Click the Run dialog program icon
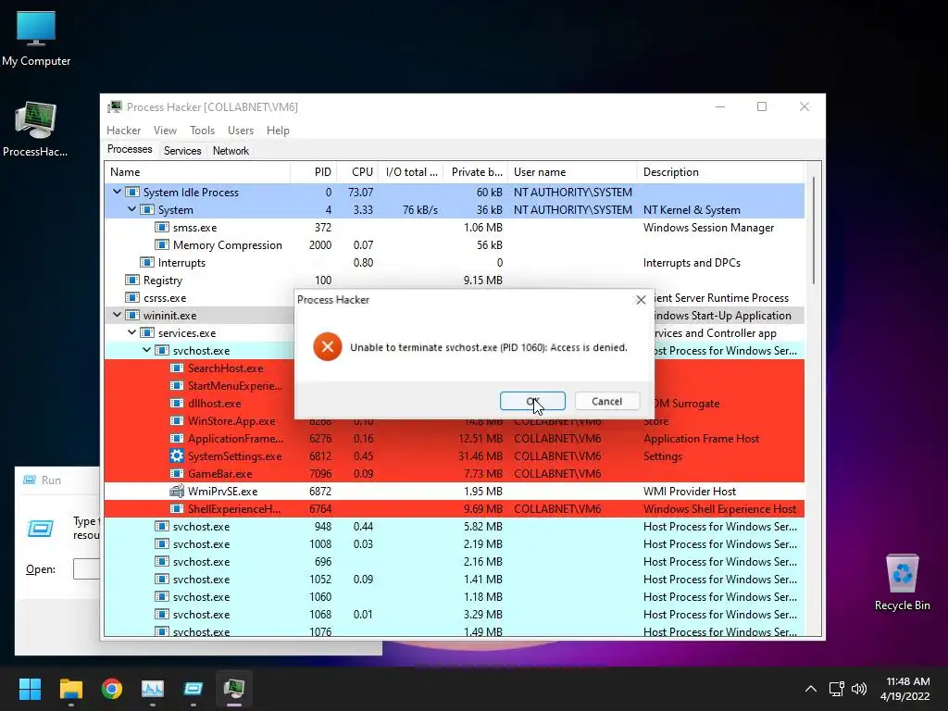 [41, 529]
